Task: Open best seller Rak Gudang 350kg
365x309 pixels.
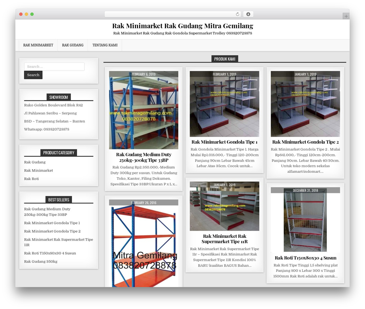Action: point(41,261)
